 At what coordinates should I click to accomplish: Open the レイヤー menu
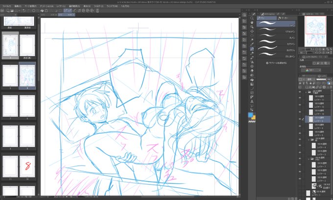[61, 6]
